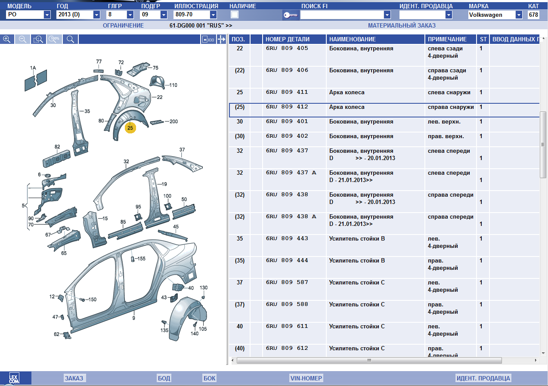Screen dimensions: 548x386
Task: Reset illustration zoom to 100%
Action: click(55, 39)
